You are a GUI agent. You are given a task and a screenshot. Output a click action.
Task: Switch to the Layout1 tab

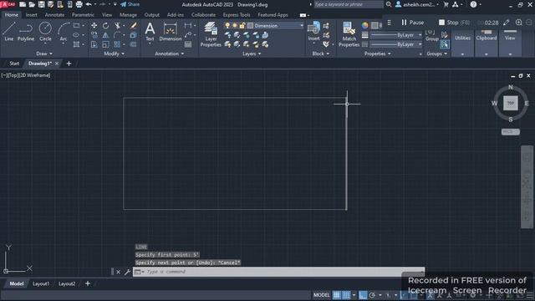click(x=41, y=283)
